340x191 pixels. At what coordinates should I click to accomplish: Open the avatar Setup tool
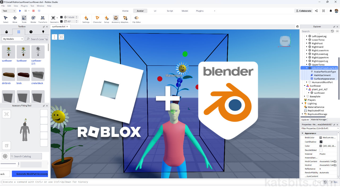[x=107, y=19]
